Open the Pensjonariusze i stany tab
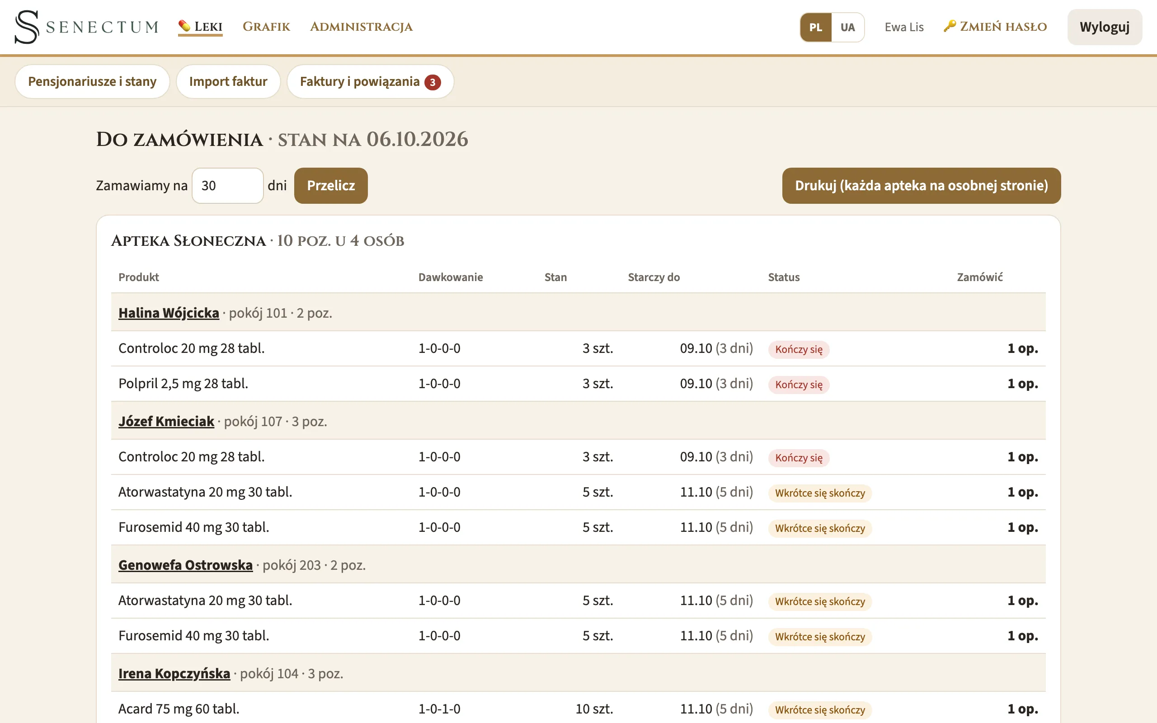Screen dimensions: 1157x723 click(92, 82)
